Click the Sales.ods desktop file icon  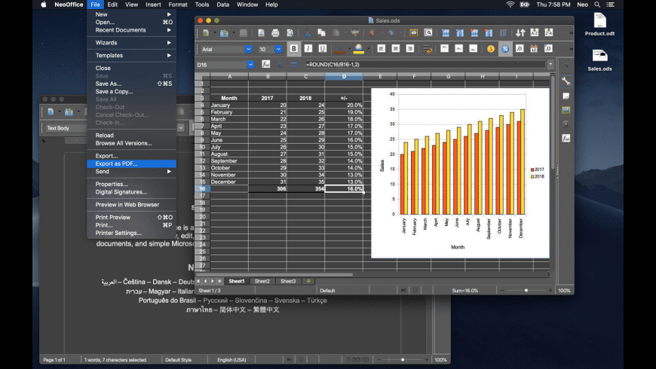click(599, 60)
